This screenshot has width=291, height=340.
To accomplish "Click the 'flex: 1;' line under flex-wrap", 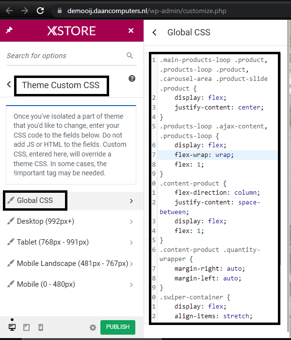I will coord(189,164).
